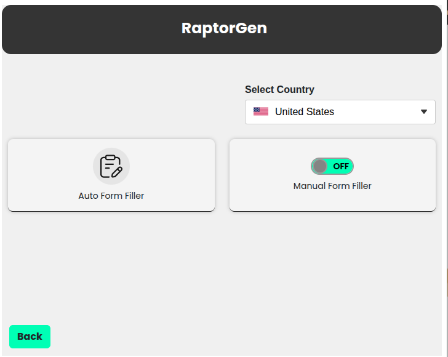Click the Auto Form Filler label
448x357 pixels.
pos(111,196)
